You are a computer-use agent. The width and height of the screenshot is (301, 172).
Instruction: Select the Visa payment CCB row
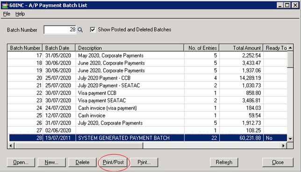coord(147,93)
